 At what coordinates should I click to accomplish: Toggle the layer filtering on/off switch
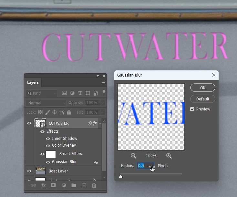pos(104,93)
